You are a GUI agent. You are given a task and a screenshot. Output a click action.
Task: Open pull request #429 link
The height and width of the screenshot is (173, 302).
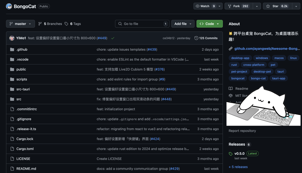[x=174, y=169]
